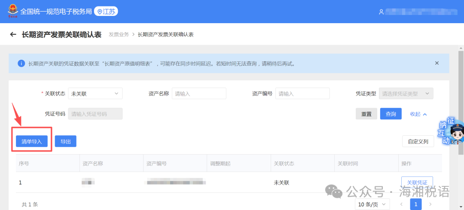Viewport: 464px width, 210px height.
Task: Open the 江苏 location selector
Action: [106, 12]
